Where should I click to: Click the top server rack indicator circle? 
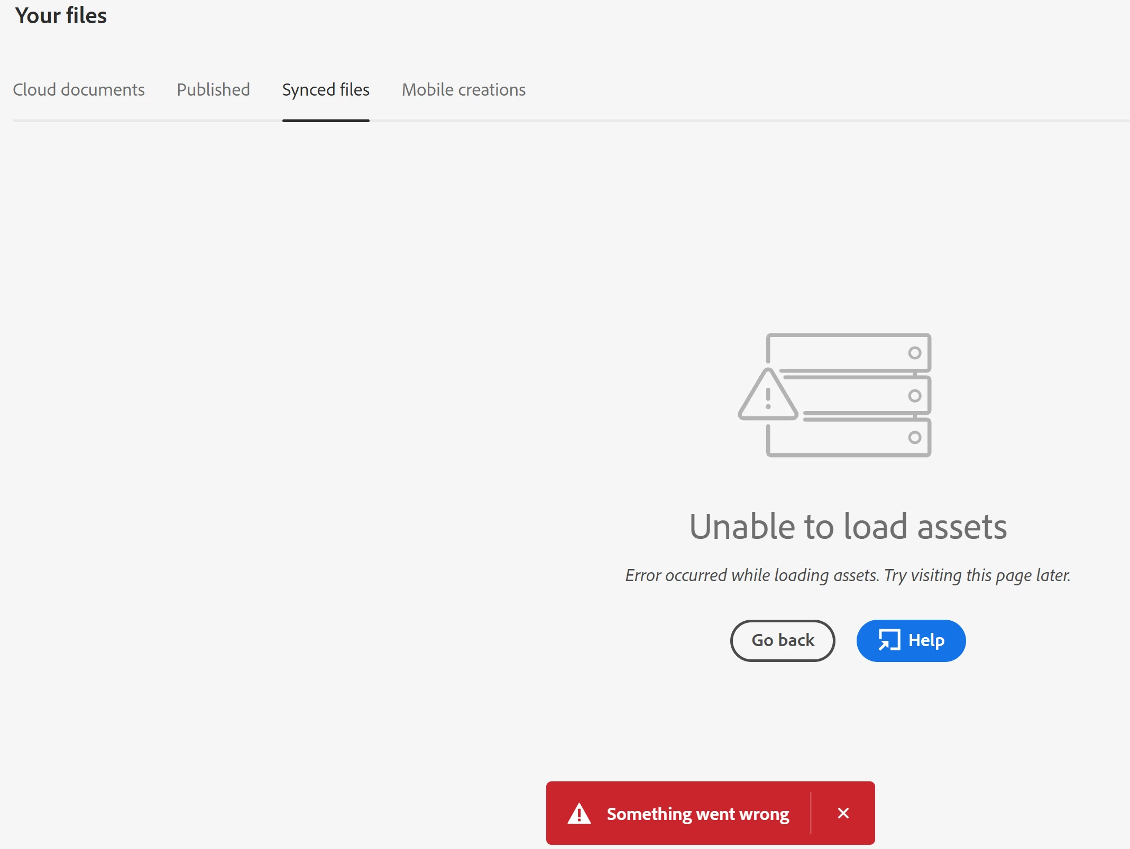pos(914,353)
